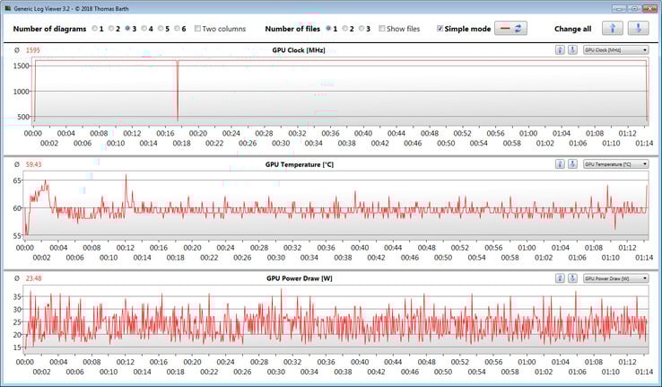Select 5 for Number of diagrams
662x387 pixels.
pyautogui.click(x=161, y=29)
